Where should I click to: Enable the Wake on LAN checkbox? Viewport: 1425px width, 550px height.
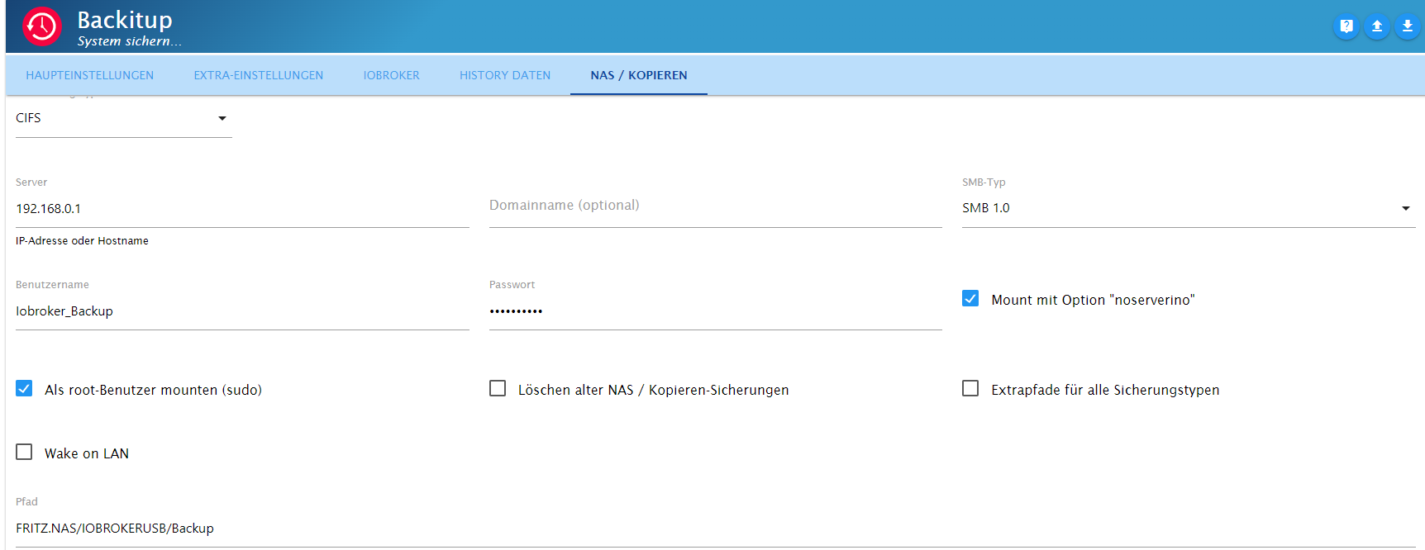[24, 453]
